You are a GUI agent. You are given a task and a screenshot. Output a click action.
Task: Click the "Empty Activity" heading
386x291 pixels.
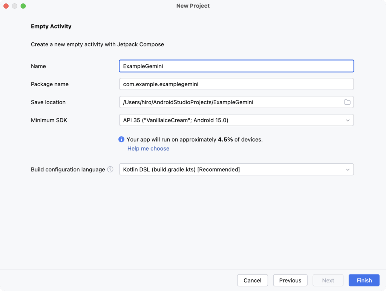click(51, 26)
